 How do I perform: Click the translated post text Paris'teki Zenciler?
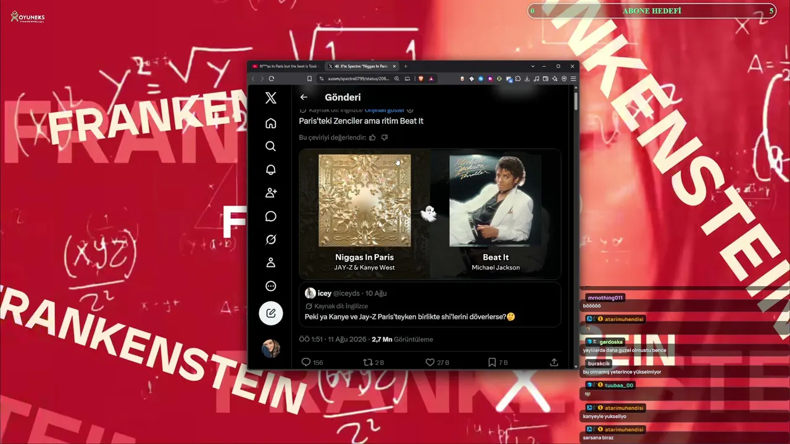click(361, 121)
